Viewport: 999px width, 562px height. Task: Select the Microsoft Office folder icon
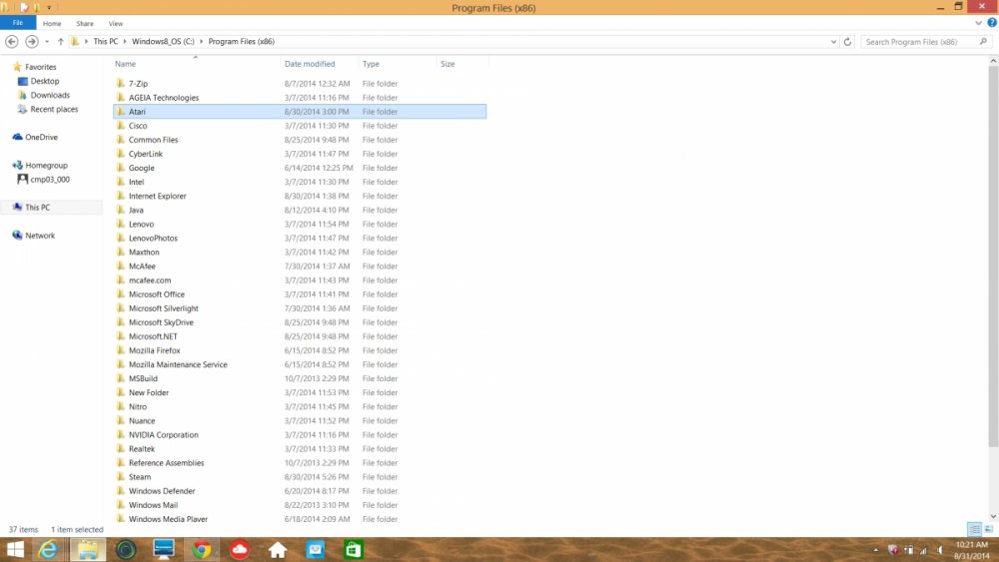pyautogui.click(x=121, y=293)
